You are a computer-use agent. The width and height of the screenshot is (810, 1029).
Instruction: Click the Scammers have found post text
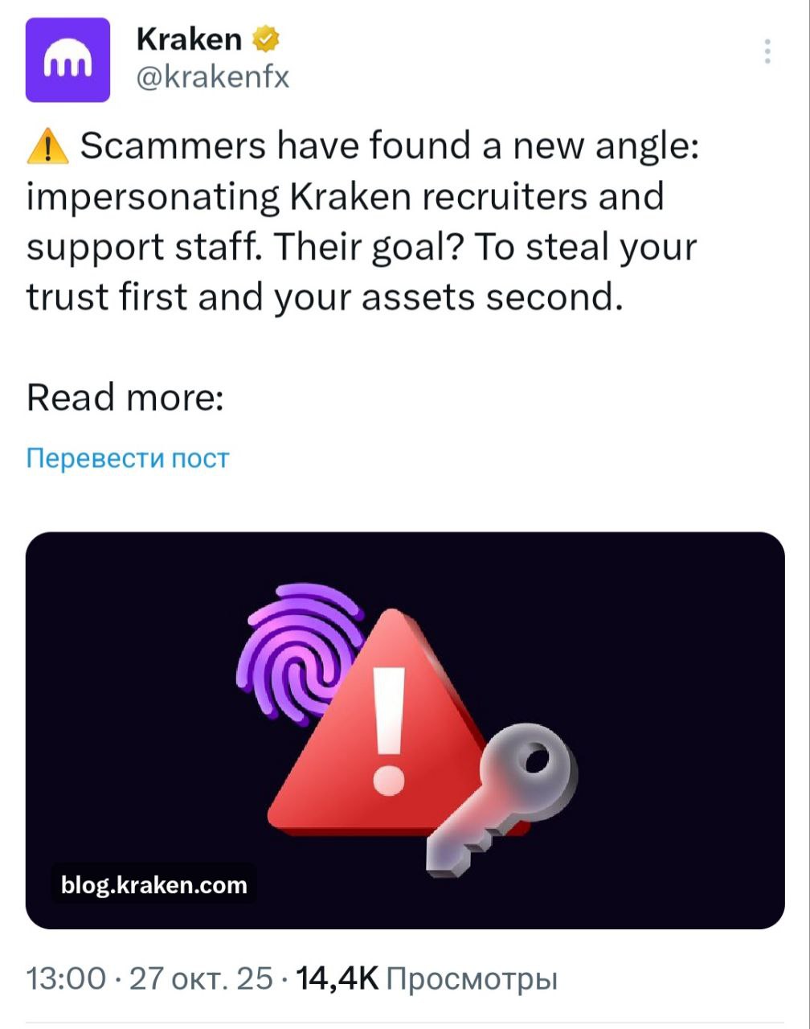pyautogui.click(x=362, y=222)
